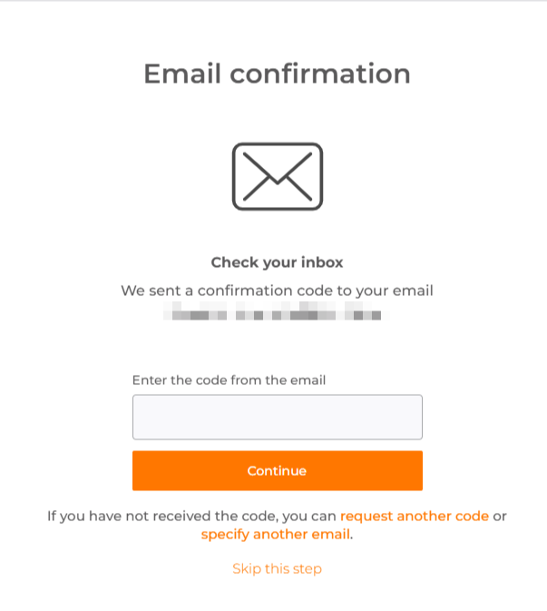Click the code entry input field
This screenshot has height=611, width=547.
(x=277, y=417)
